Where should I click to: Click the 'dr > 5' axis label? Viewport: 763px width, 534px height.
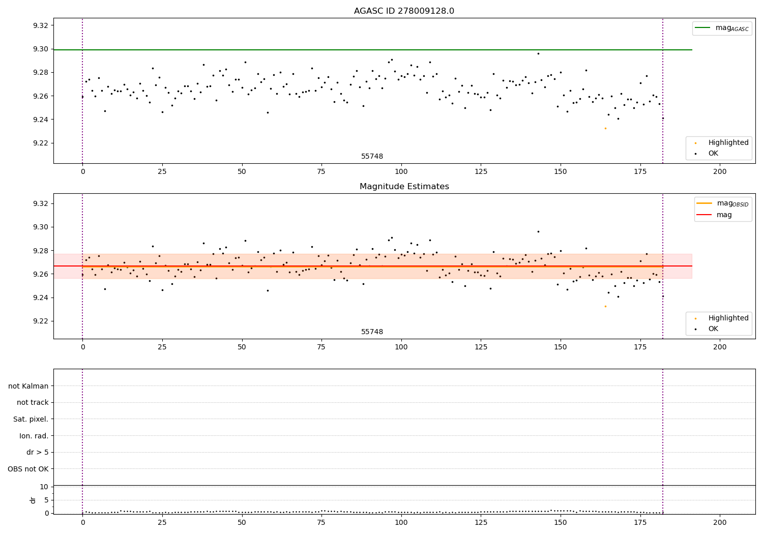[38, 452]
